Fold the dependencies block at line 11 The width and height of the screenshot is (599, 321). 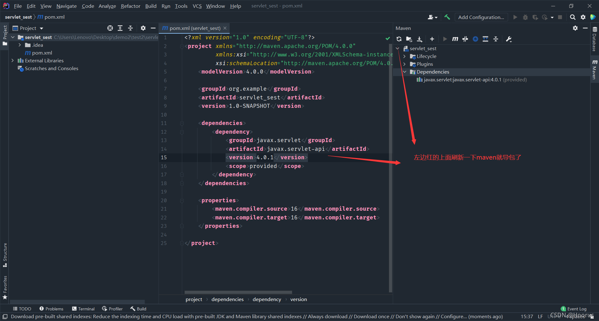point(182,123)
